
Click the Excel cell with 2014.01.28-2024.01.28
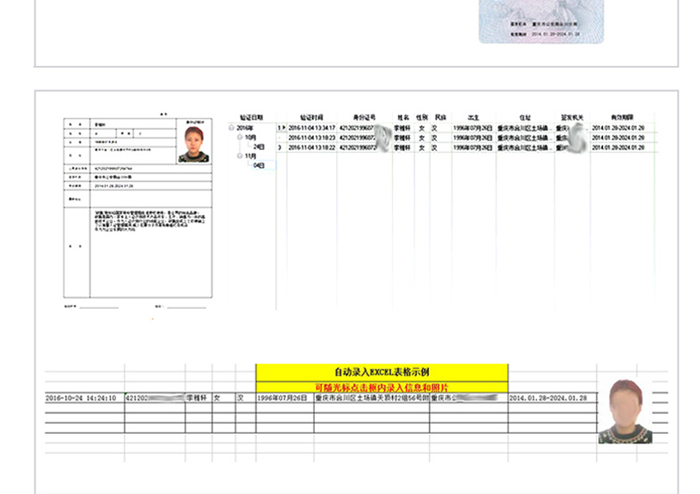[548, 398]
